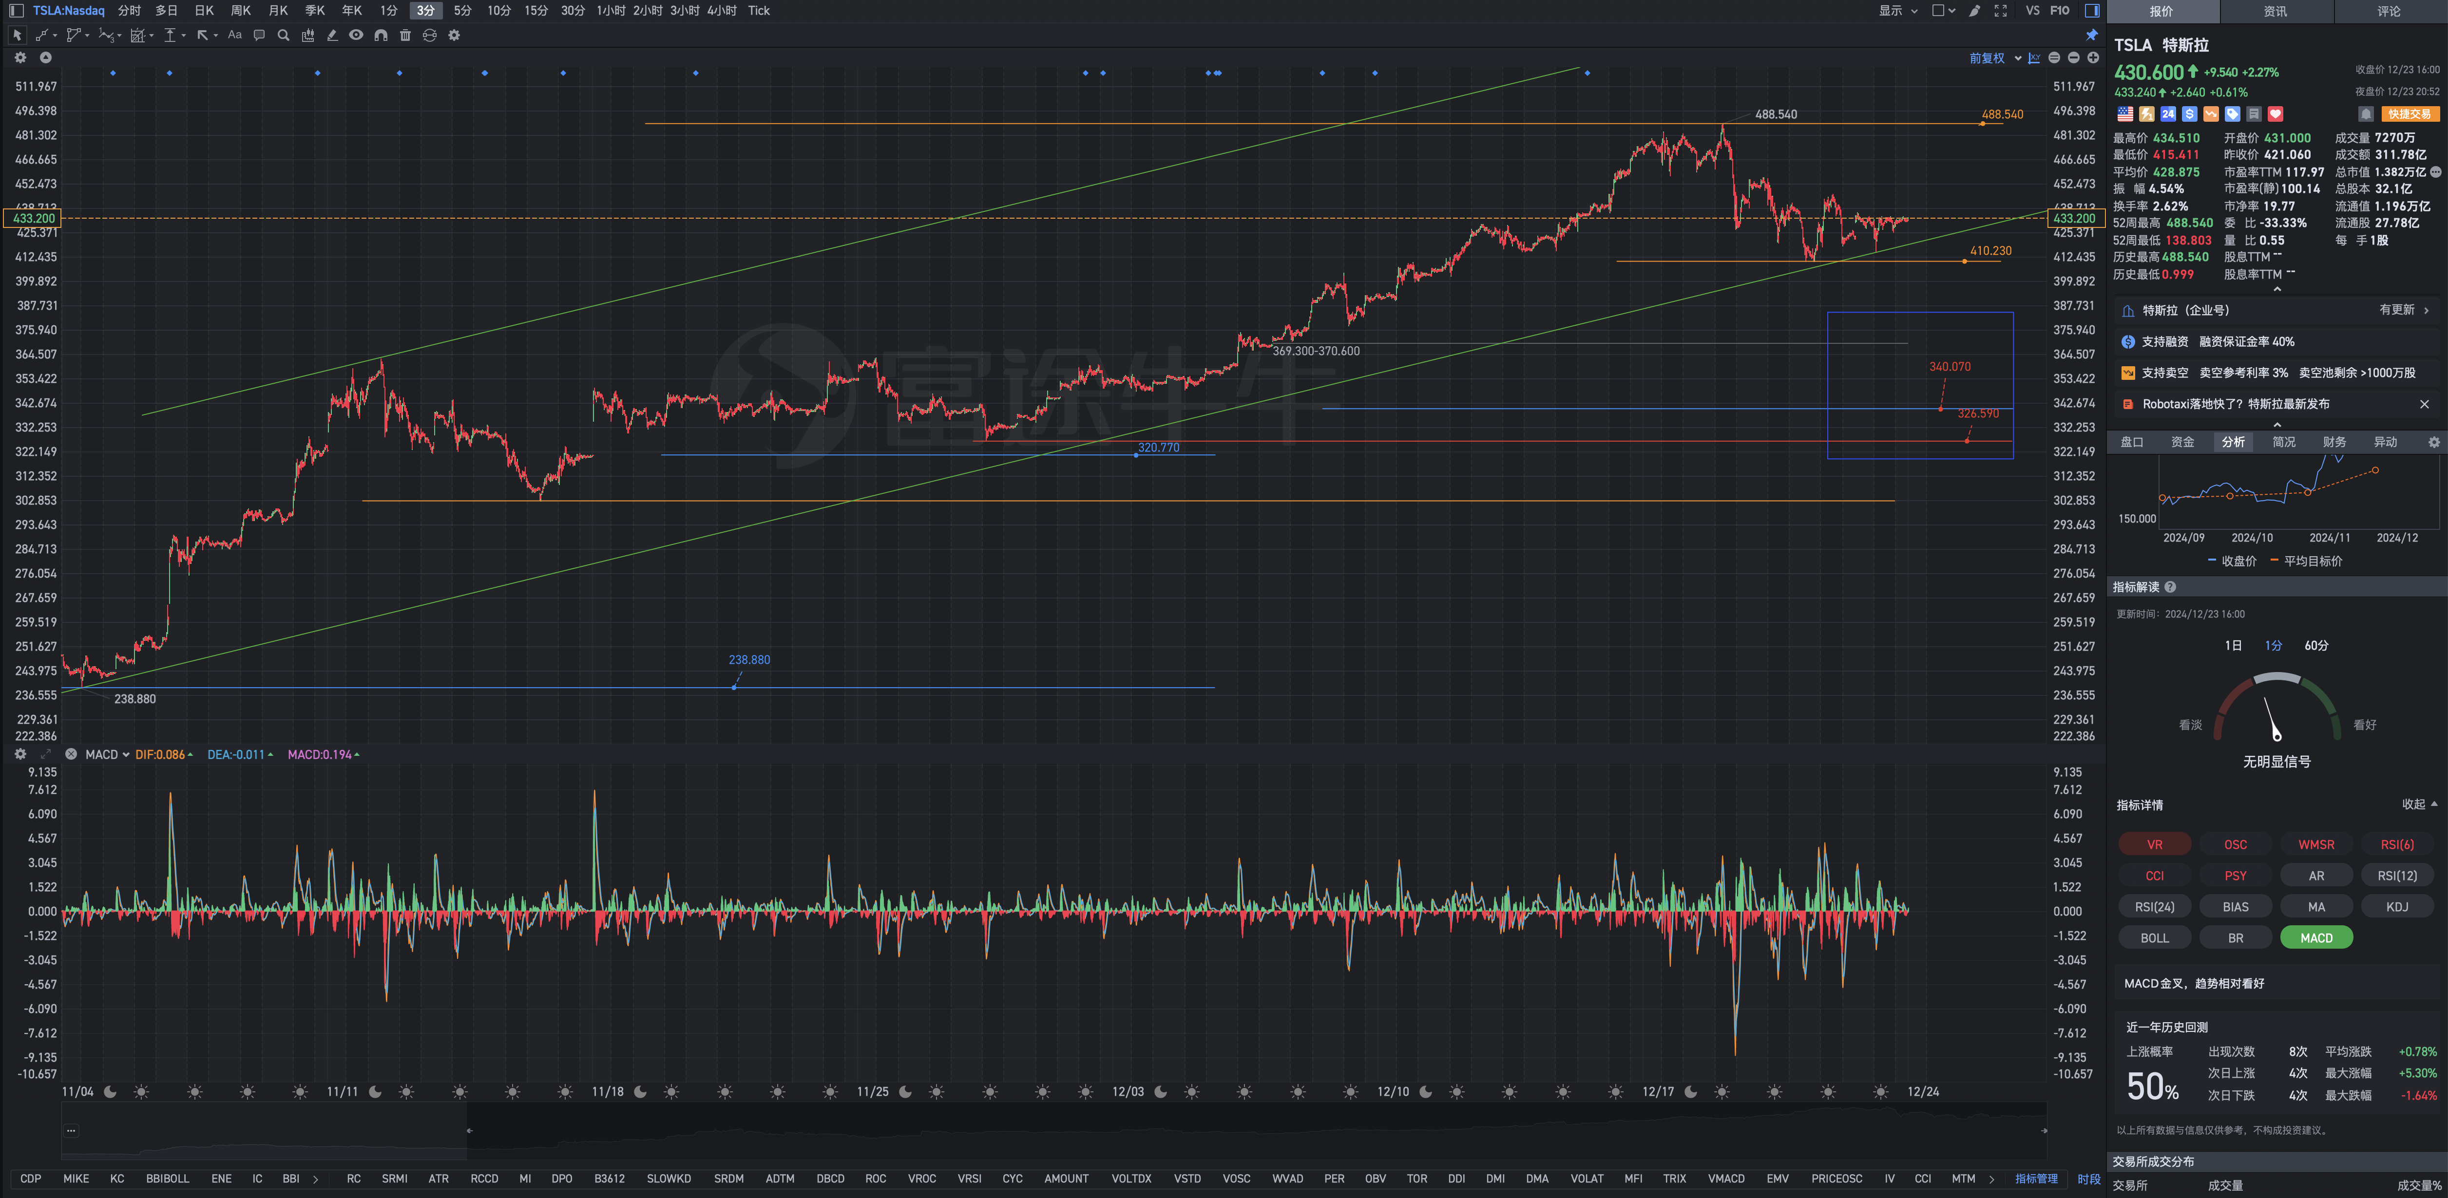The width and height of the screenshot is (2448, 1198).
Task: Collapse top chart panel up-arrow icon
Action: [x=46, y=58]
